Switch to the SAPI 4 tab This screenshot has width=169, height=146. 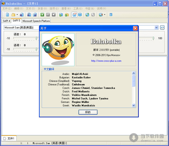(6, 21)
